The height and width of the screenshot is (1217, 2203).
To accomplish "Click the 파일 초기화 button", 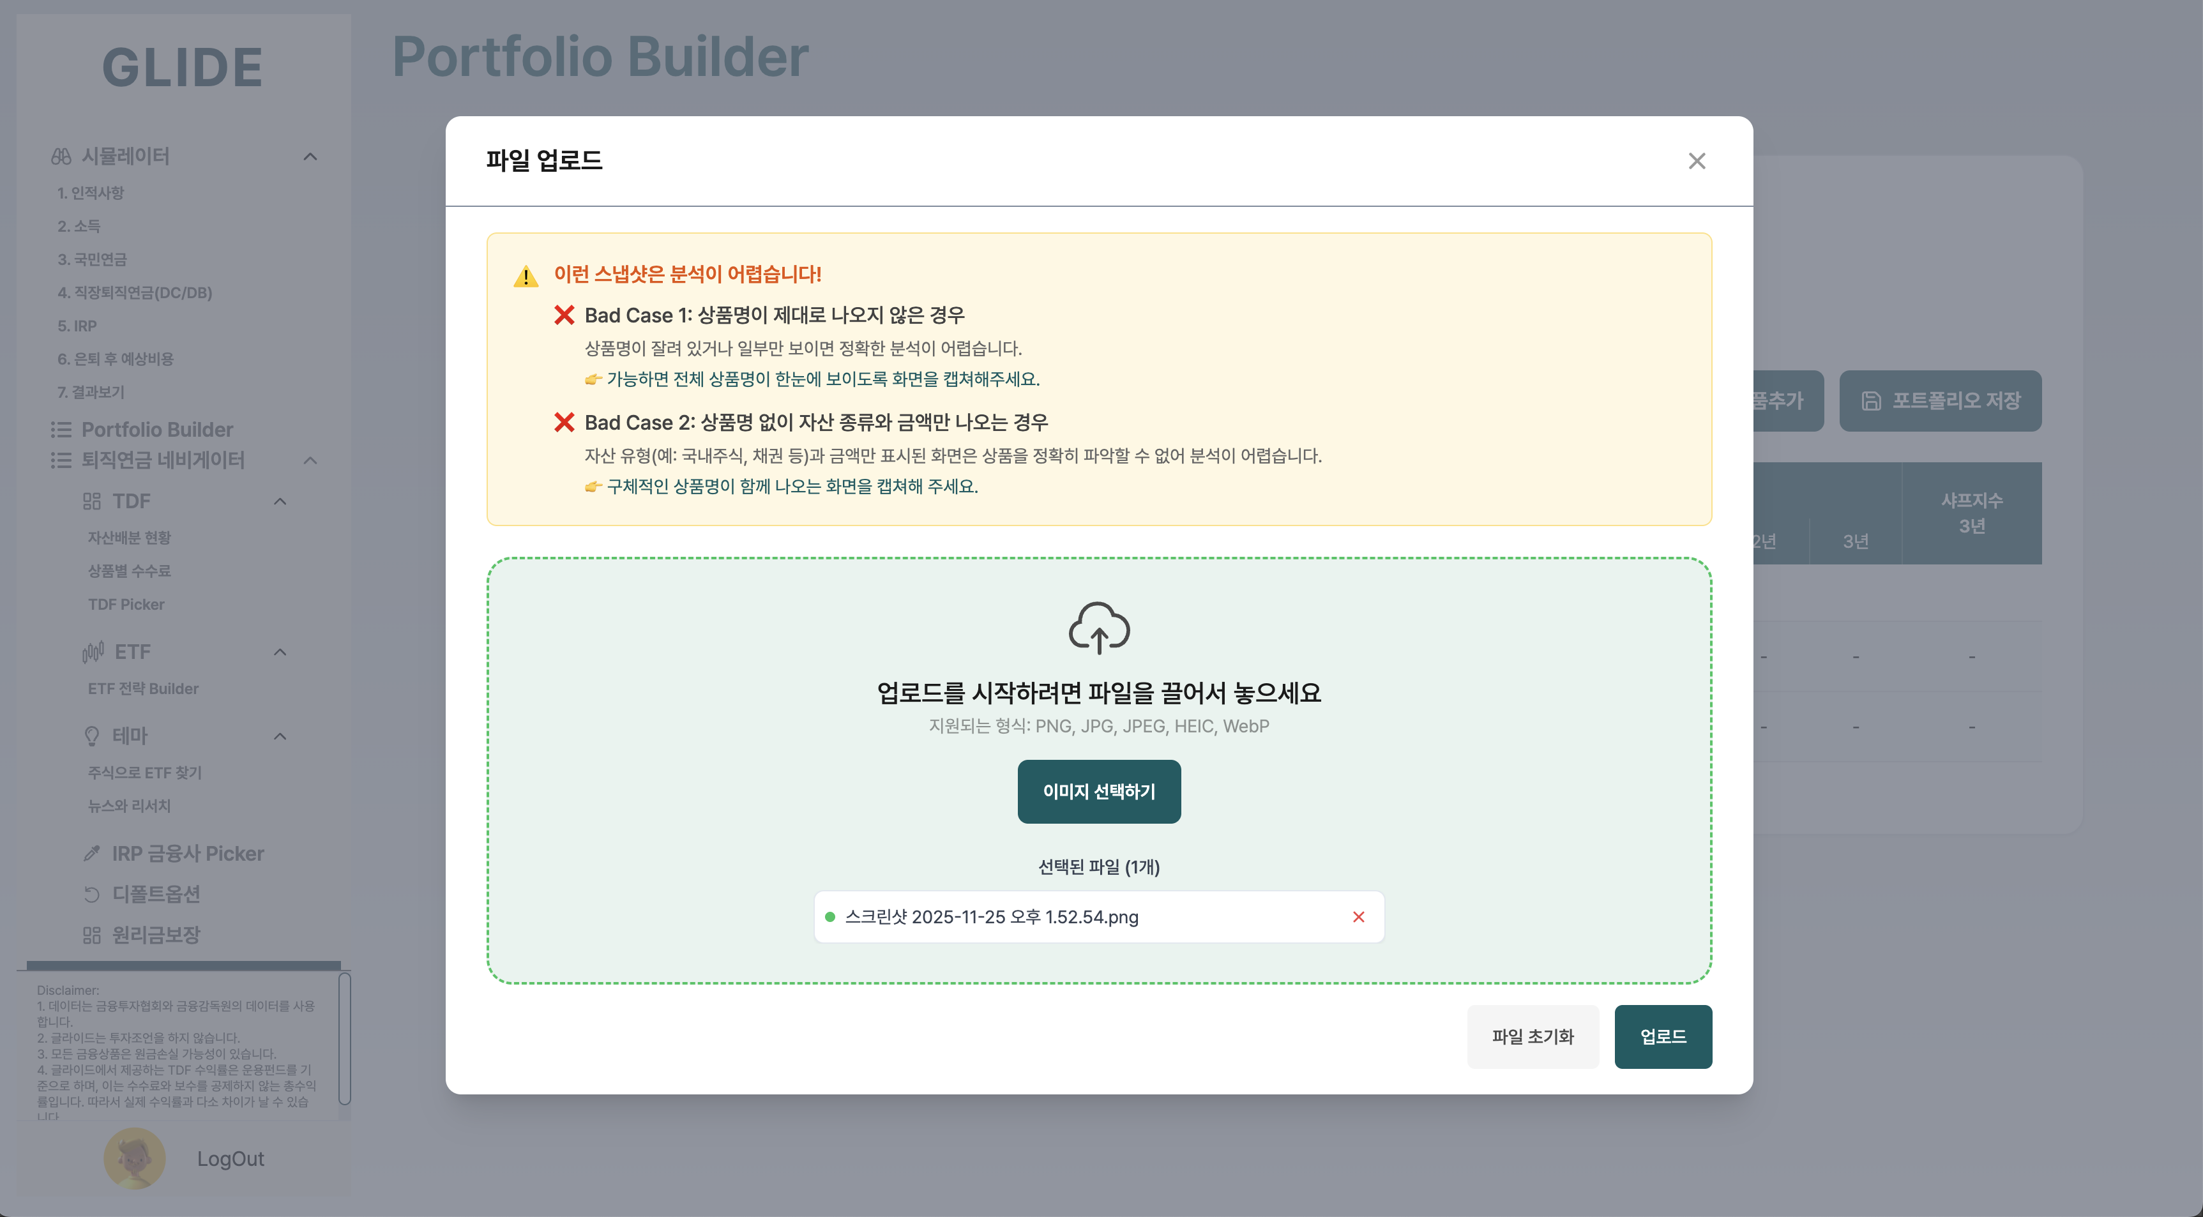I will [1533, 1036].
